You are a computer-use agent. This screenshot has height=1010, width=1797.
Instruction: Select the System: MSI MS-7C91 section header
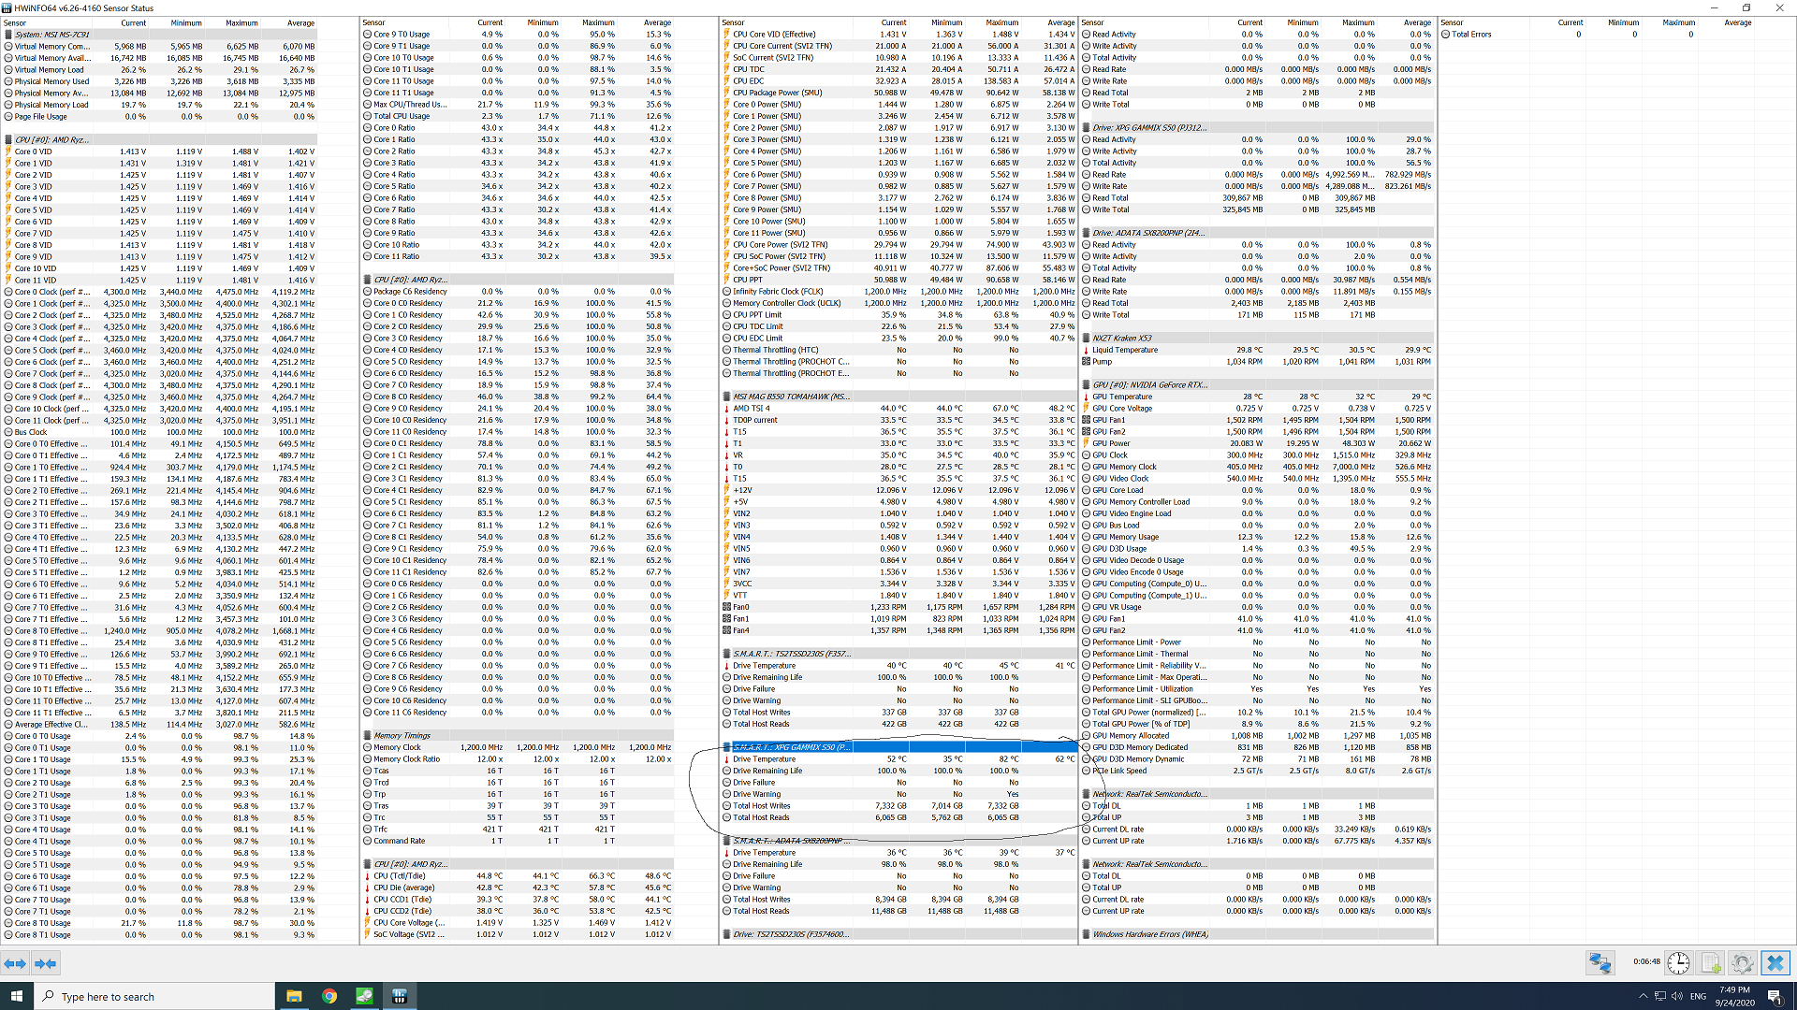[x=159, y=35]
